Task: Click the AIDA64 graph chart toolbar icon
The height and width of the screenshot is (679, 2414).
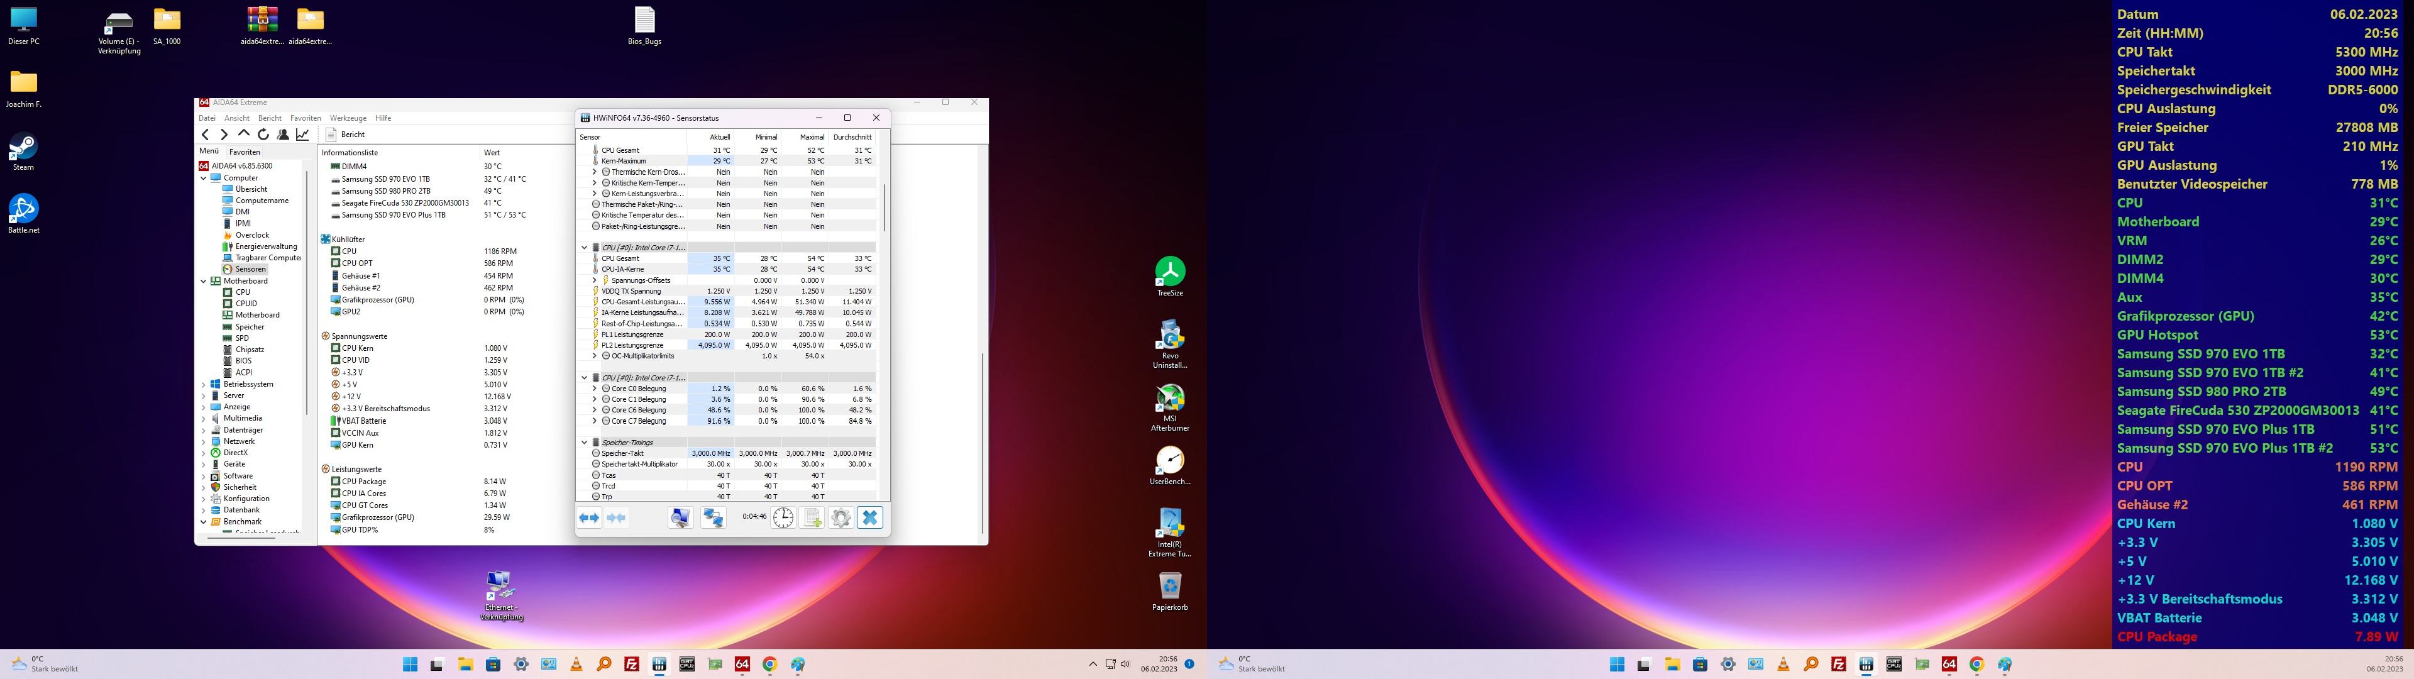Action: pos(302,135)
